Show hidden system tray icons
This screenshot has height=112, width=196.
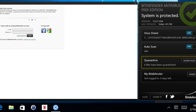coord(169,108)
